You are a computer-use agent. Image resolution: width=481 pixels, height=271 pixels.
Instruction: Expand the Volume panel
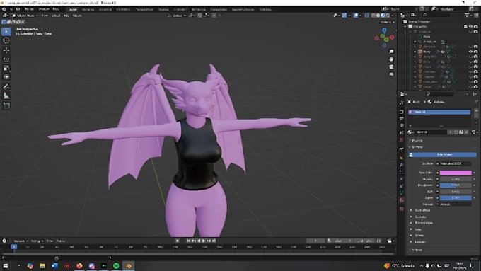[417, 250]
